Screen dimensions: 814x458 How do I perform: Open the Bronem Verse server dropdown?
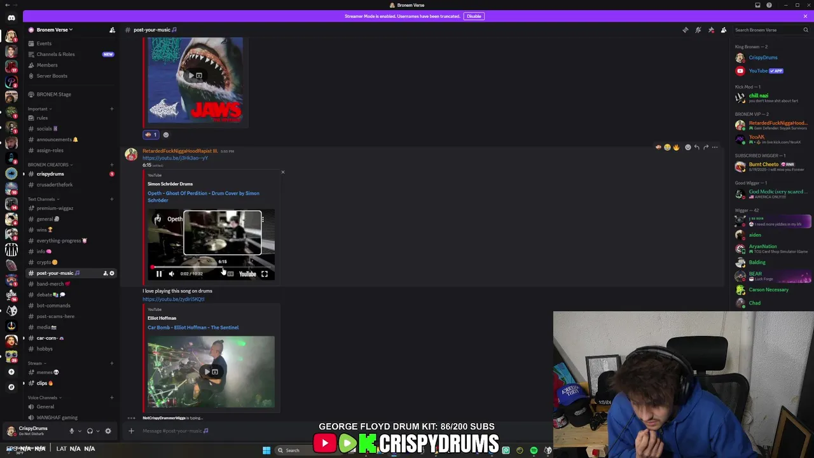pos(55,30)
